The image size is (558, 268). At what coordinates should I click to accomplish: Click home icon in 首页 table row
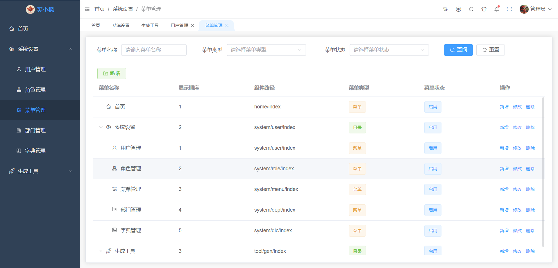coord(109,107)
